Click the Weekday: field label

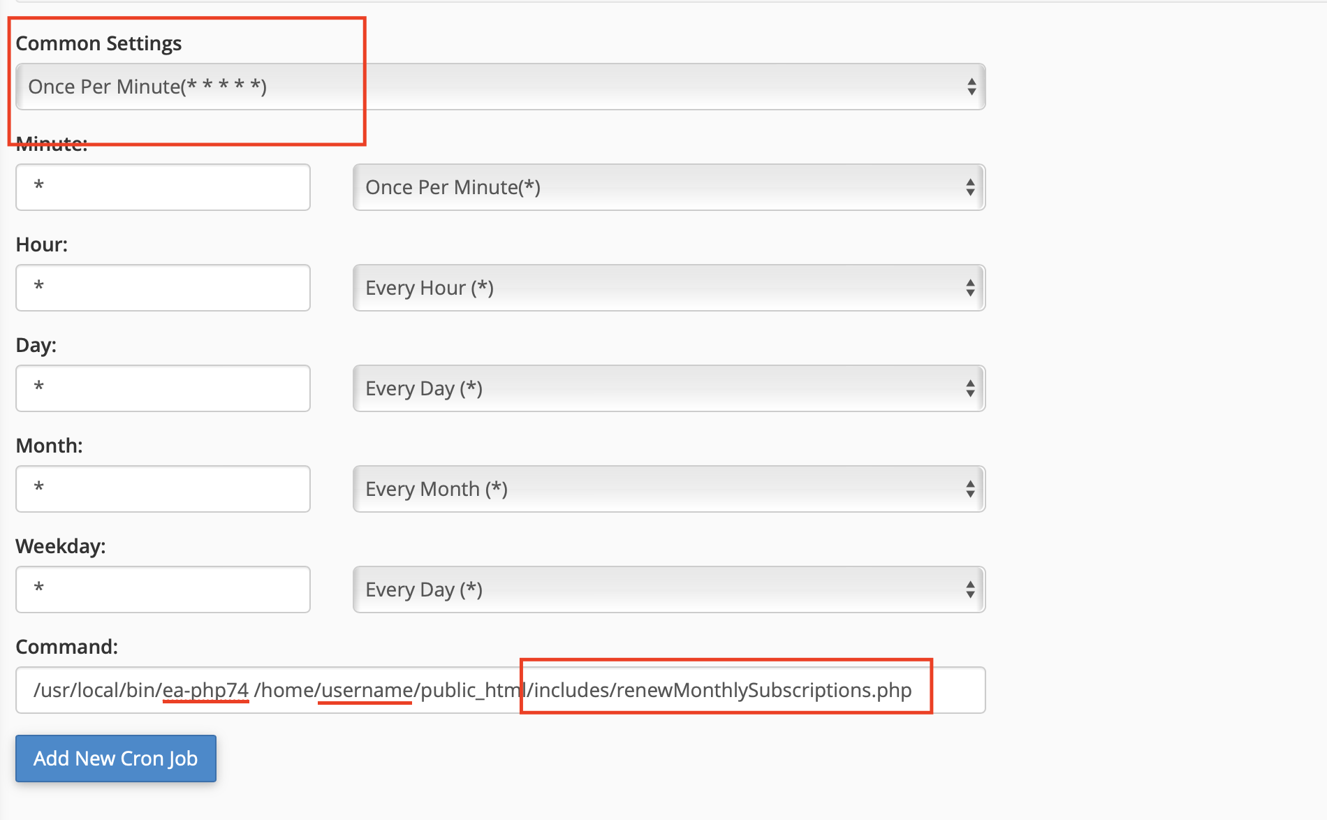coord(61,546)
